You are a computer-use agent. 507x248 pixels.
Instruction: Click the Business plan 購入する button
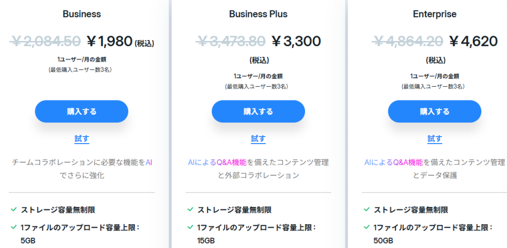(82, 111)
